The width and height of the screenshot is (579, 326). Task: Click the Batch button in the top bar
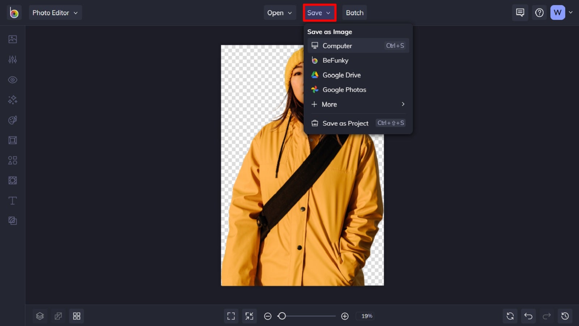[x=354, y=12]
